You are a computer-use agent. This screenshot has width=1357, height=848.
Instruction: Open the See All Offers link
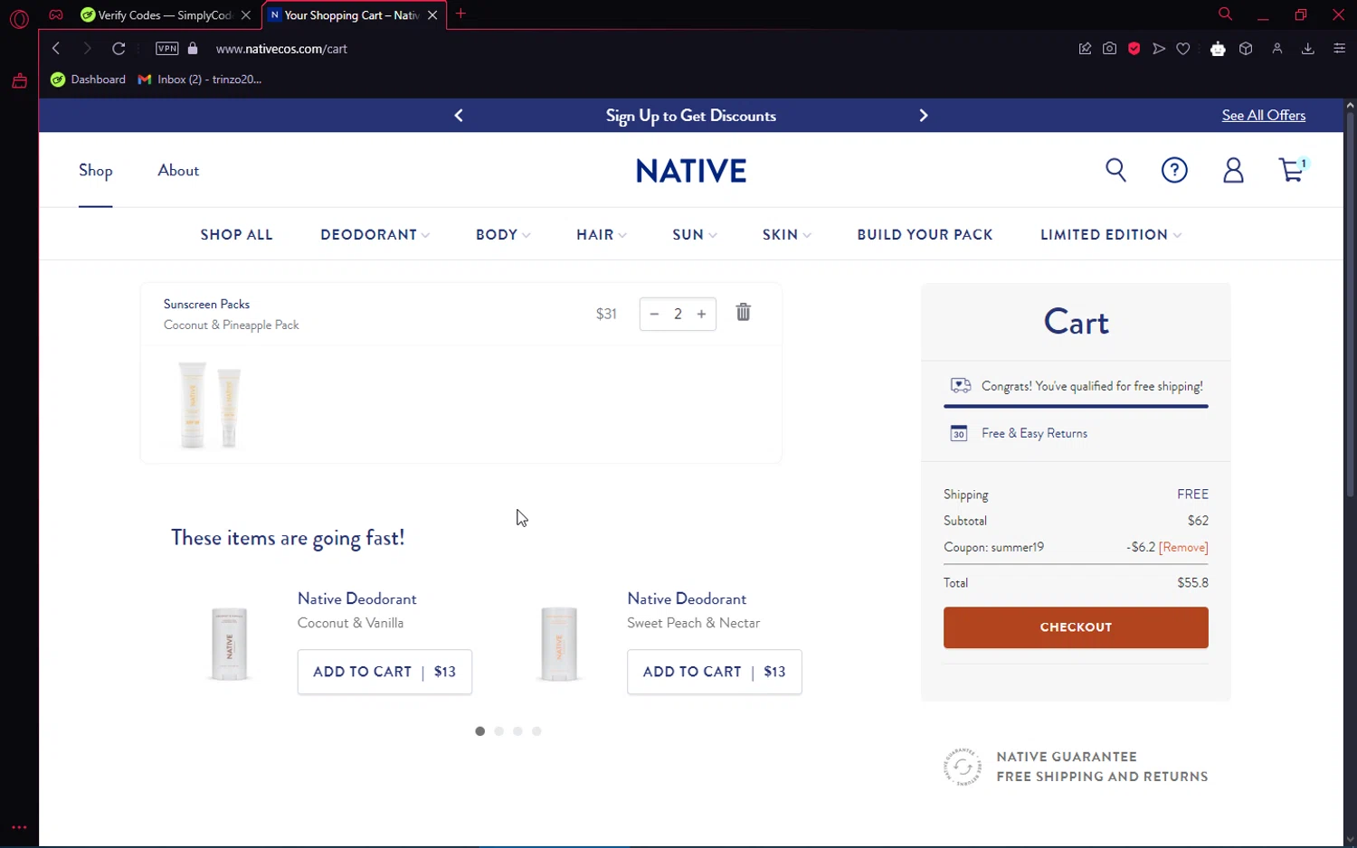tap(1263, 115)
